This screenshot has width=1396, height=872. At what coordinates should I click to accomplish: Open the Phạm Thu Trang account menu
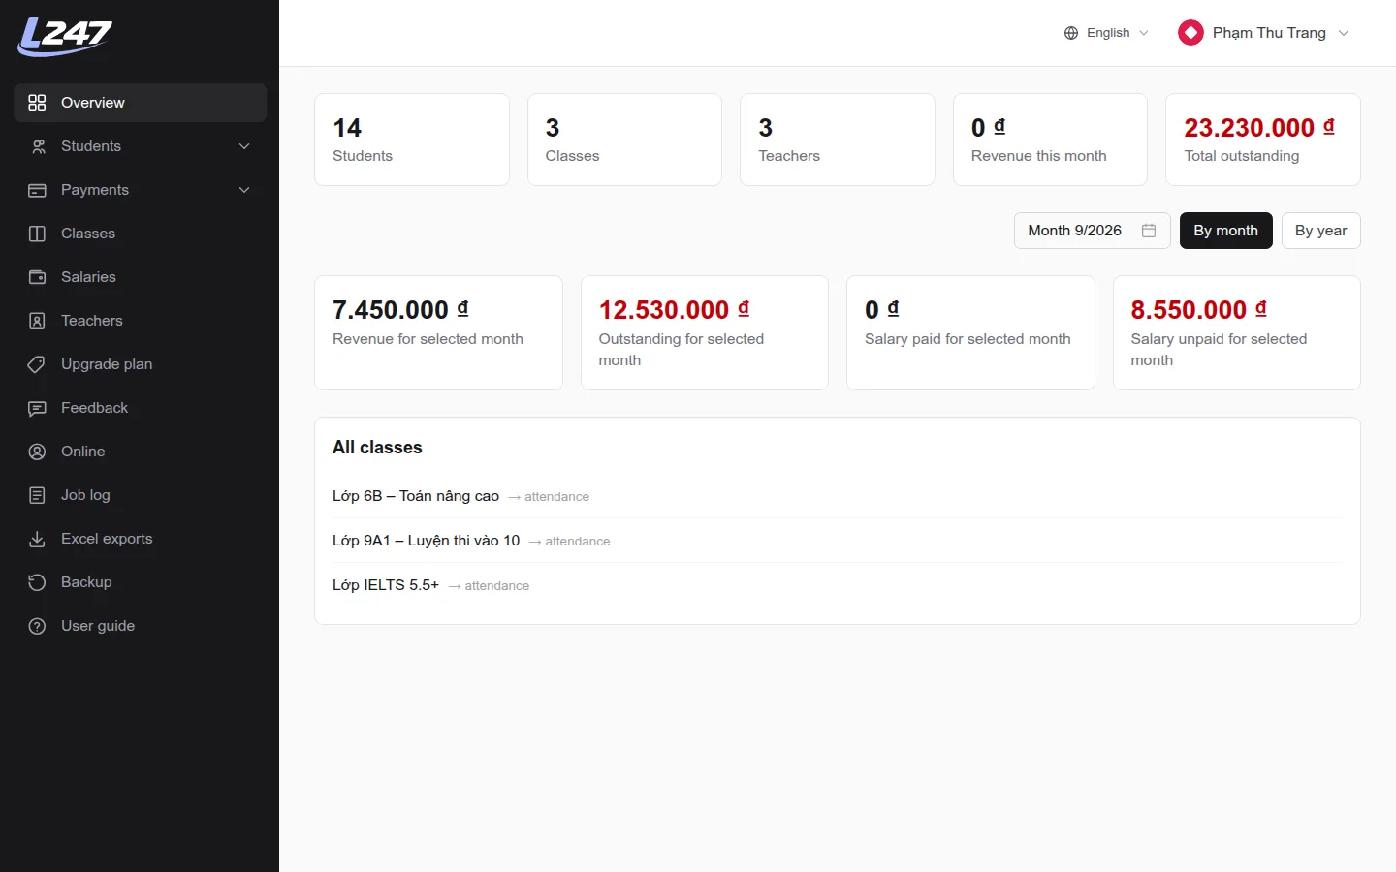coord(1264,33)
